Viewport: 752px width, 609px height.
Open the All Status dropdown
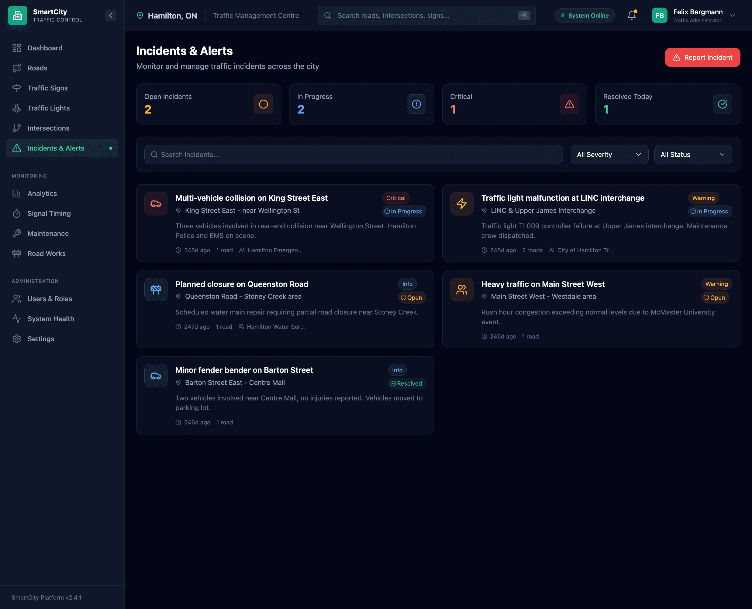[x=693, y=155]
